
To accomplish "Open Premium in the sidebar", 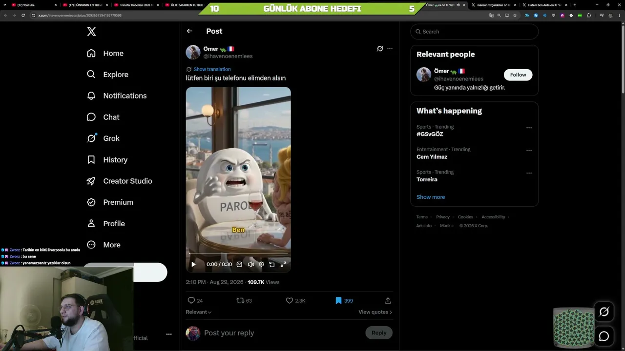I will 110,202.
